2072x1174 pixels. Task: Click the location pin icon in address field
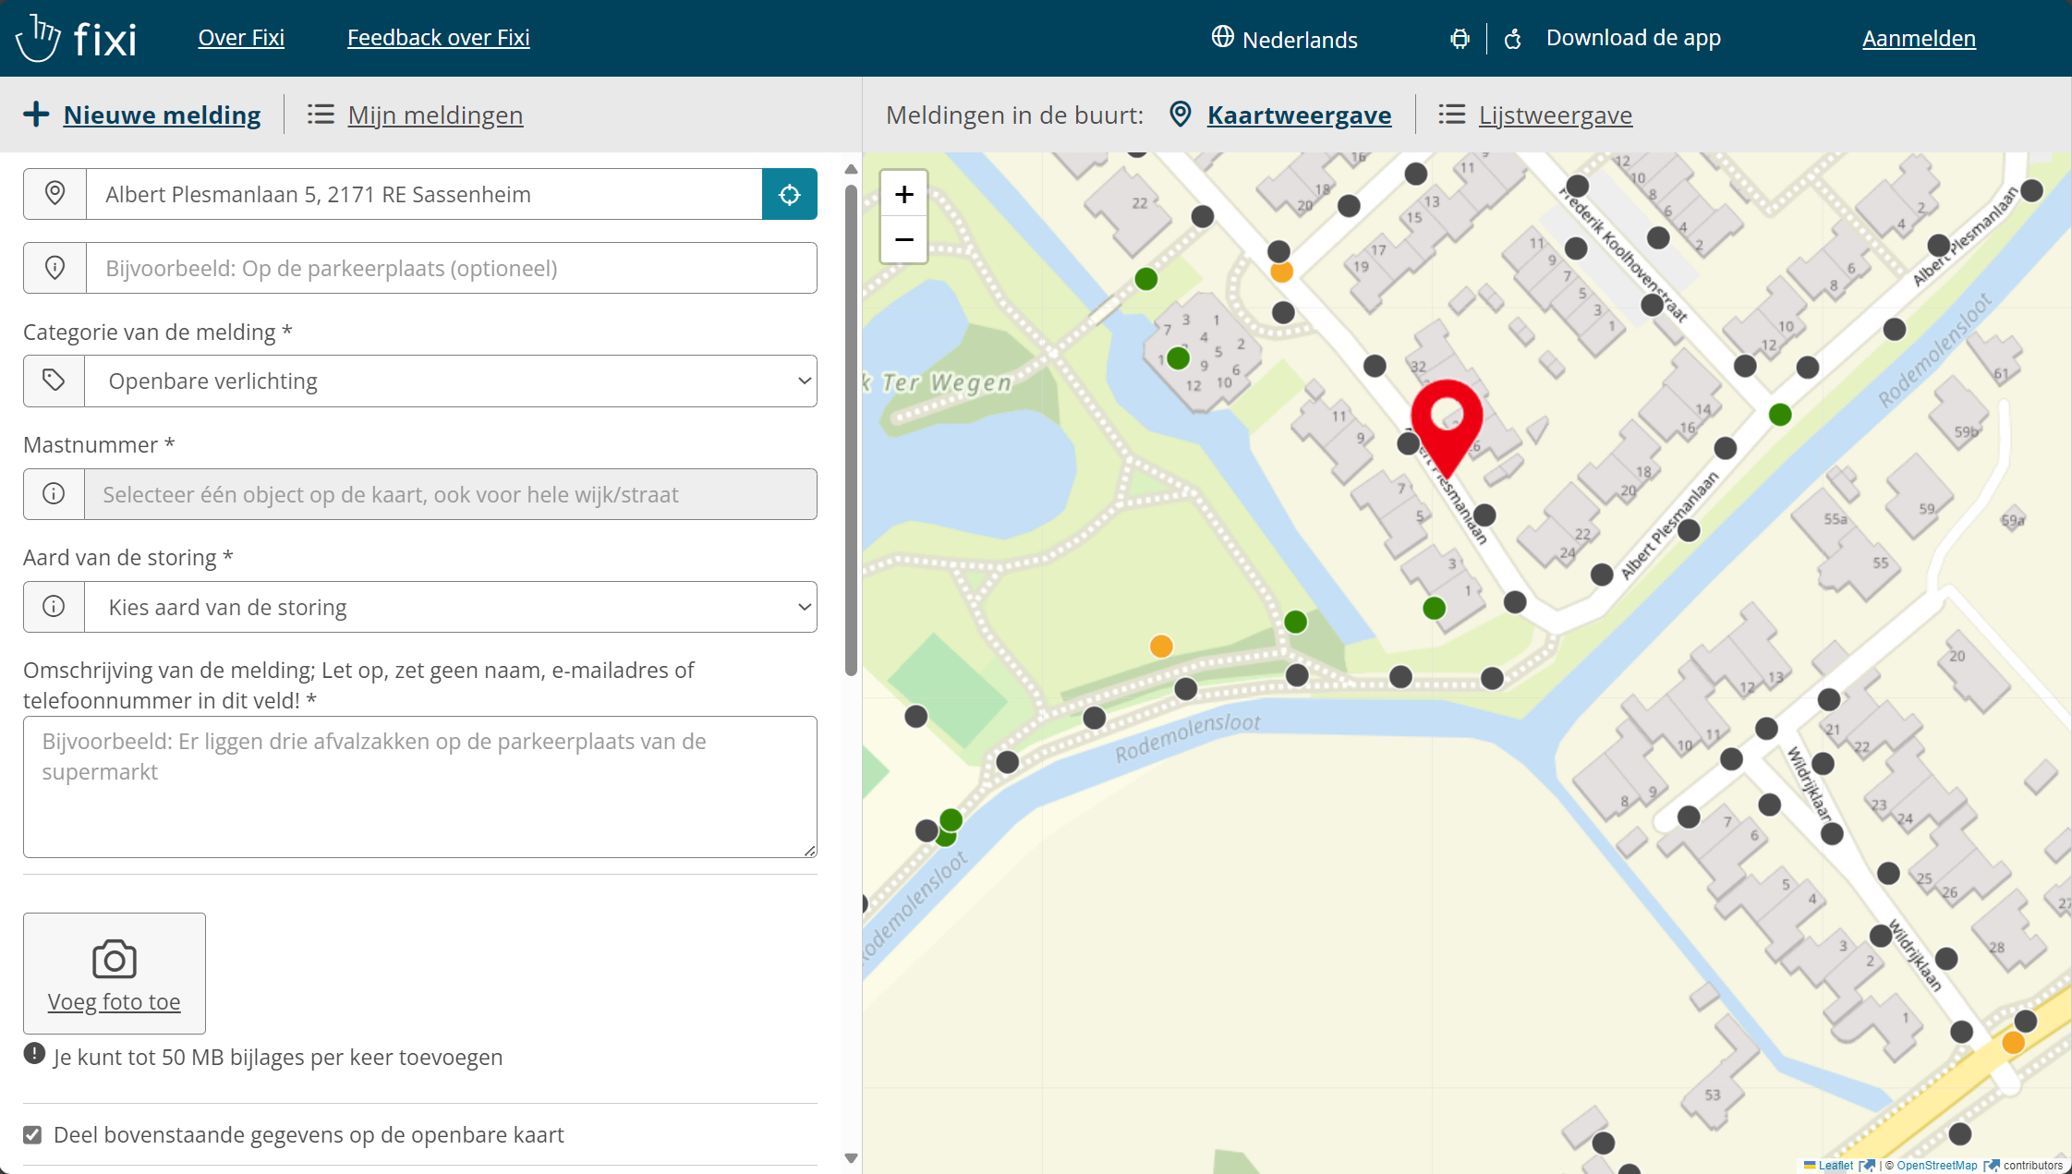coord(55,194)
